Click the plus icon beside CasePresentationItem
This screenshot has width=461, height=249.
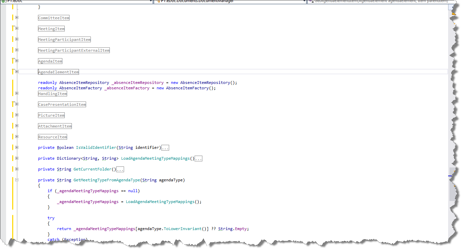point(17,104)
